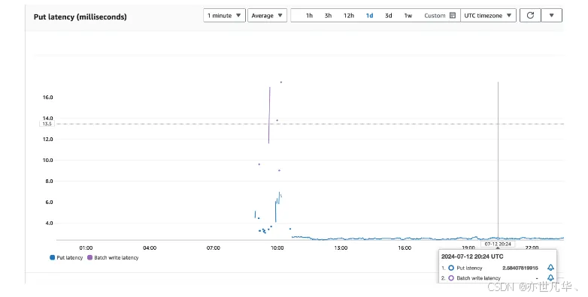The image size is (588, 297).
Task: Open the UTC timezone dropdown
Action: [x=488, y=15]
